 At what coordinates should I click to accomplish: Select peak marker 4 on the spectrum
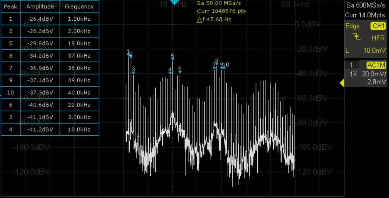click(170, 72)
